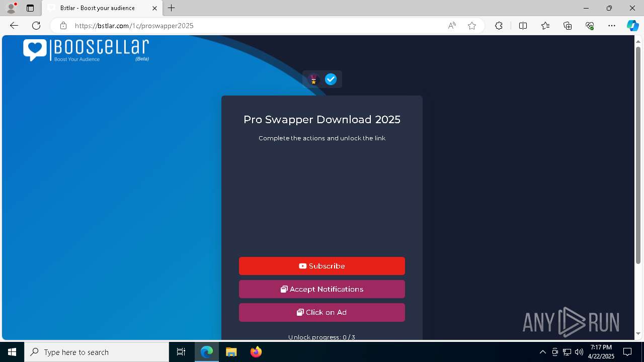Click the Accept Notifications button
This screenshot has width=644, height=362.
pyautogui.click(x=322, y=289)
